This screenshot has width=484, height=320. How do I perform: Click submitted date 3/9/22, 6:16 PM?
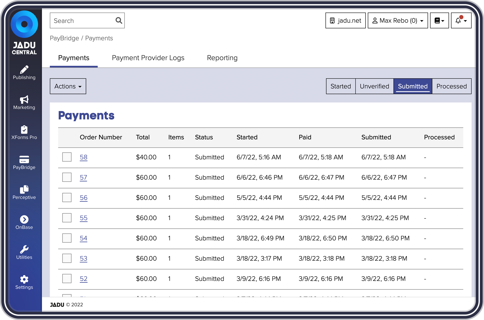tap(384, 279)
